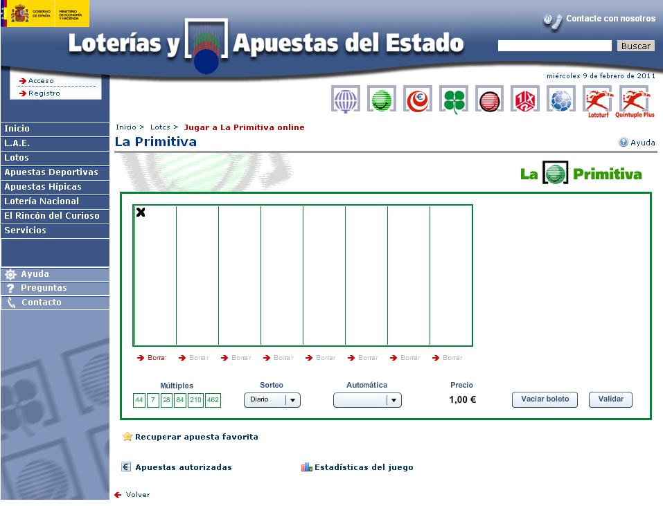Click the green La Primitiva brand logo

pos(581,173)
